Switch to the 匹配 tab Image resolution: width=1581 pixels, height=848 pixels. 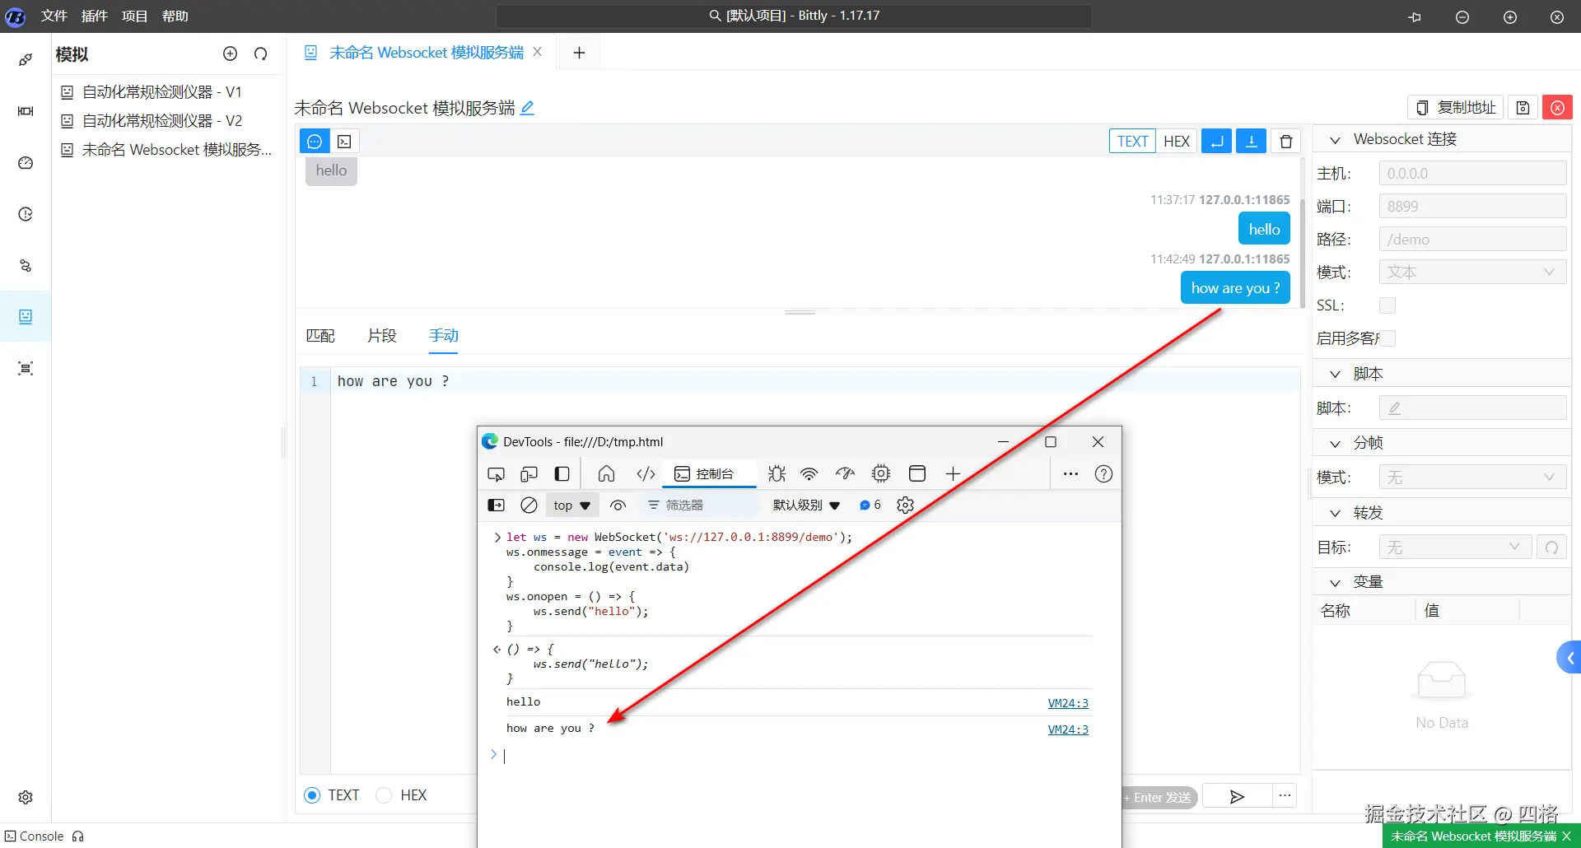[x=320, y=336]
